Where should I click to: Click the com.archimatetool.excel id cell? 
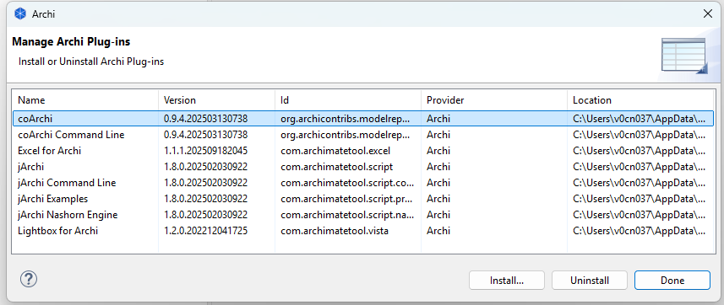point(335,150)
